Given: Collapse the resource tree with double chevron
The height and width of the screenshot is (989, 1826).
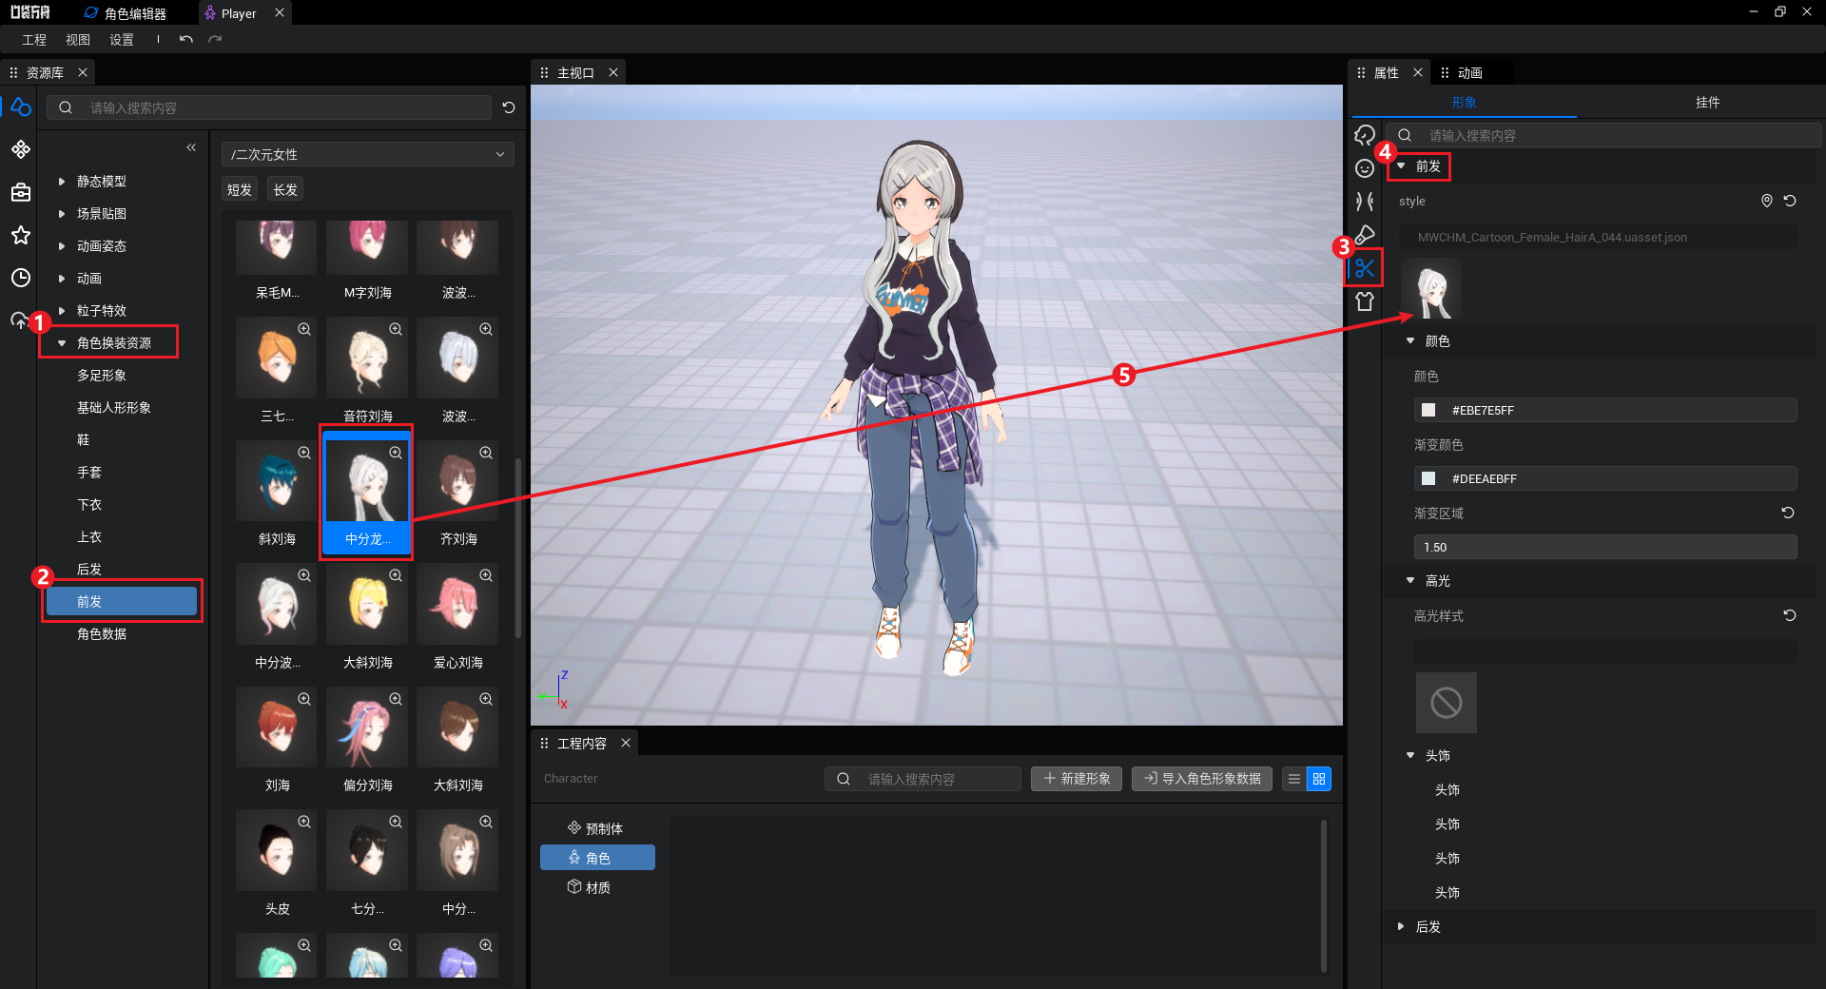Looking at the screenshot, I should coord(191,147).
